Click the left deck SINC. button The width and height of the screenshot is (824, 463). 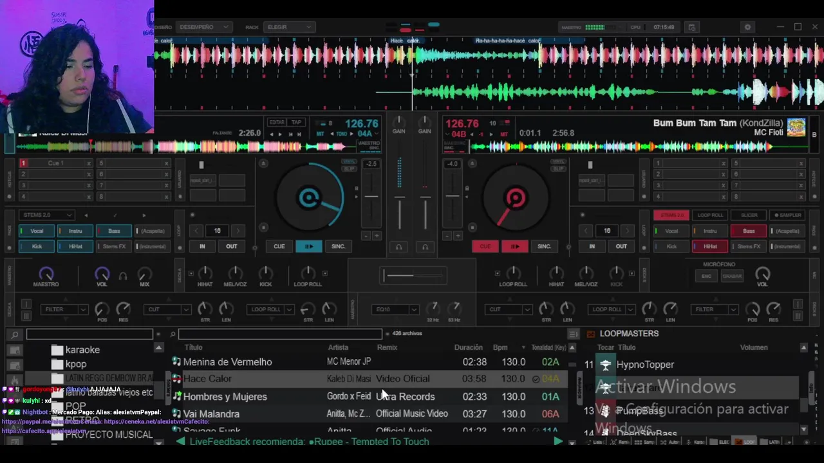pyautogui.click(x=338, y=246)
